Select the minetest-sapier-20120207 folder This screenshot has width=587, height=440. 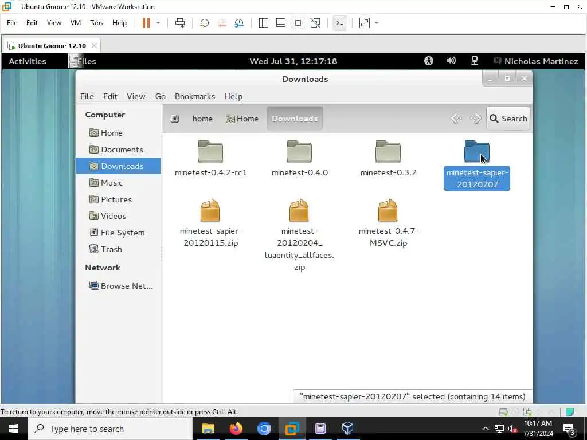coord(477,164)
